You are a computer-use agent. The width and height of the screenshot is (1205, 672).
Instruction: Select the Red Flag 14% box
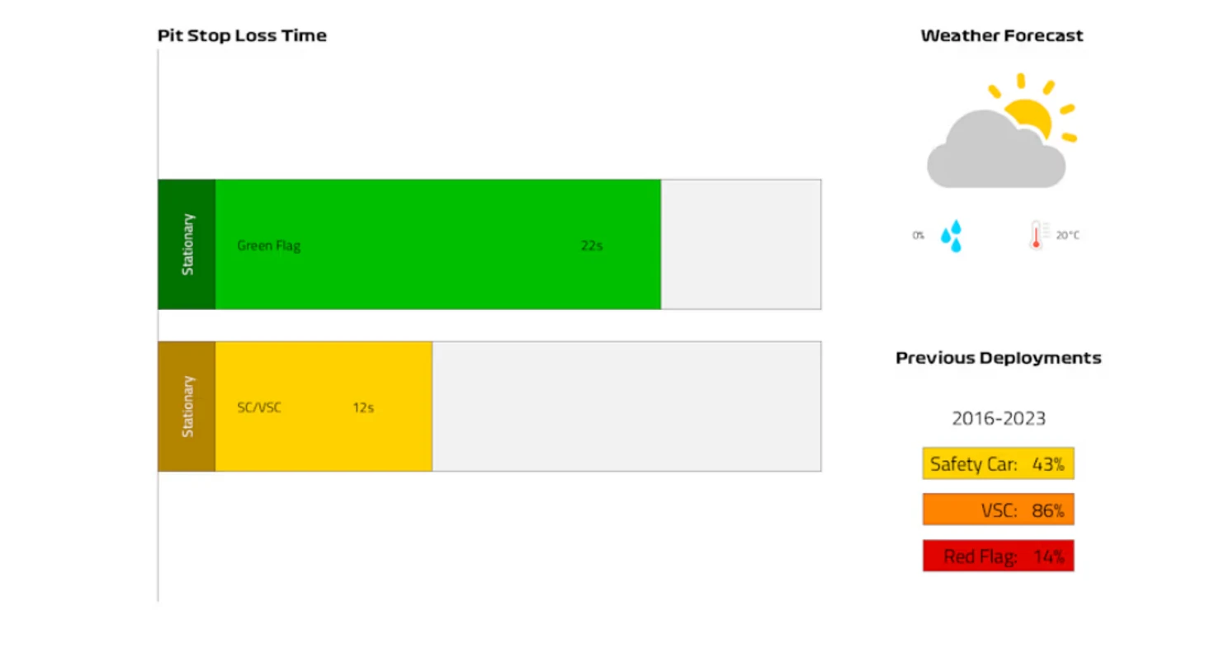coord(998,556)
